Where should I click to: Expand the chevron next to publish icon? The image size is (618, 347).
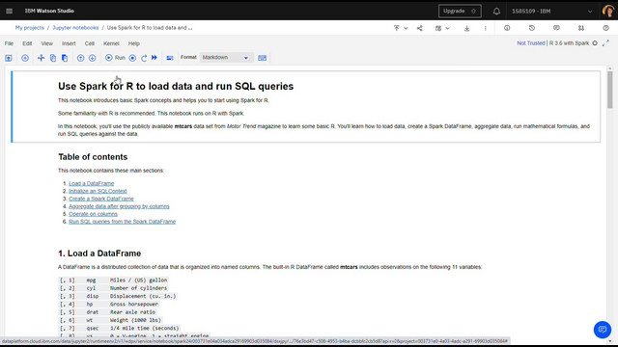tap(406, 28)
